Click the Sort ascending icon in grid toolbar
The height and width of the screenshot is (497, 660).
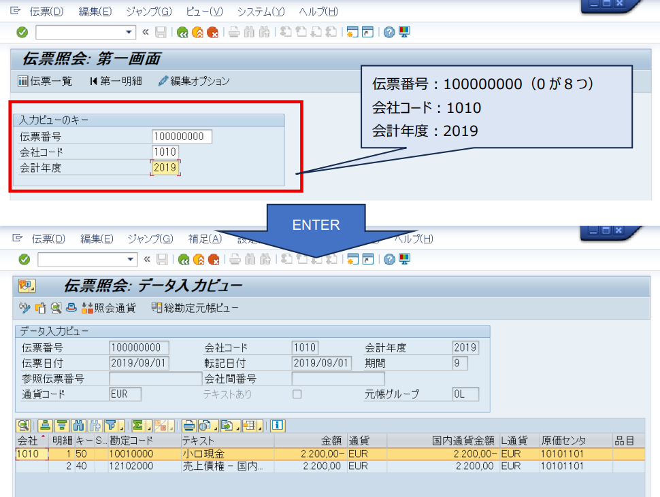tap(46, 426)
